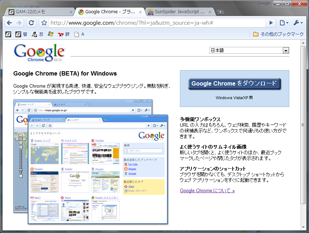The image size is (309, 233).
Task: Open a new tab with the plus button
Action: coord(220,12)
